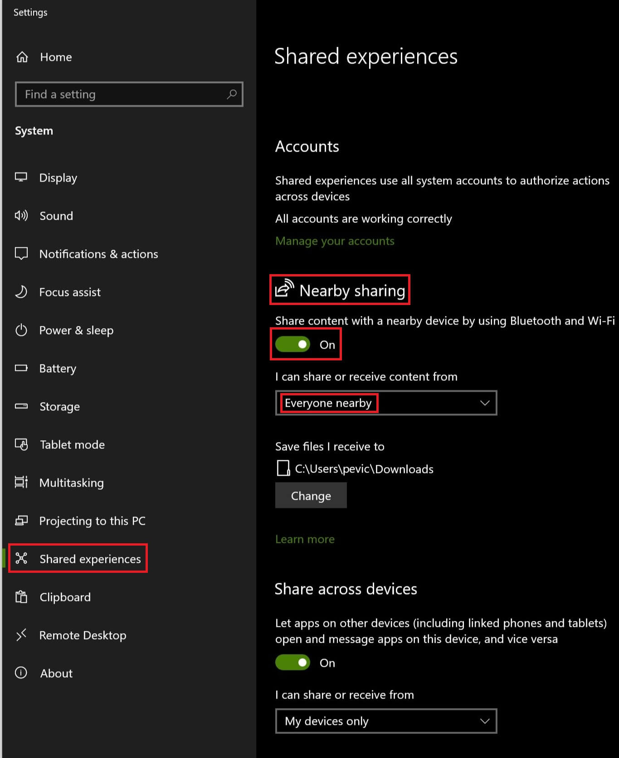Click the Focus assist moon icon
The image size is (619, 758).
[x=21, y=291]
